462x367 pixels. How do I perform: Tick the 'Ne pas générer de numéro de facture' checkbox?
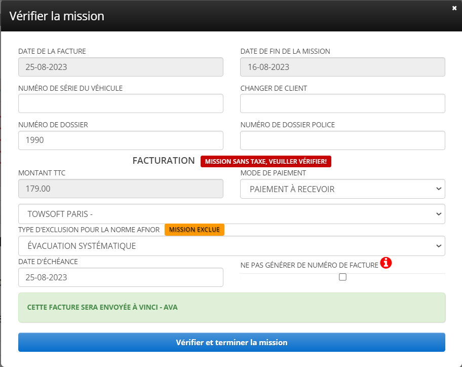point(342,277)
